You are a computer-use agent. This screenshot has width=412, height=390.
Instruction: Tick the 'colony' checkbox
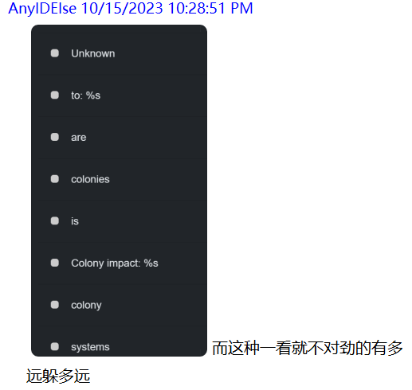(55, 305)
